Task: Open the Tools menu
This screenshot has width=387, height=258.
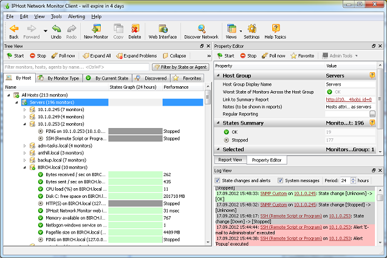Action: tap(57, 16)
